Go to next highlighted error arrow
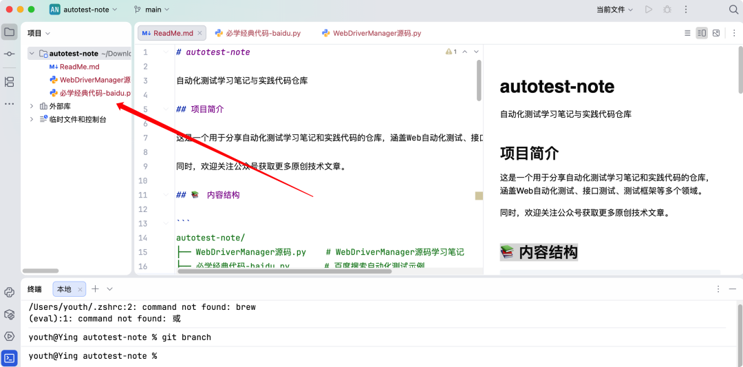The image size is (743, 367). click(x=476, y=52)
